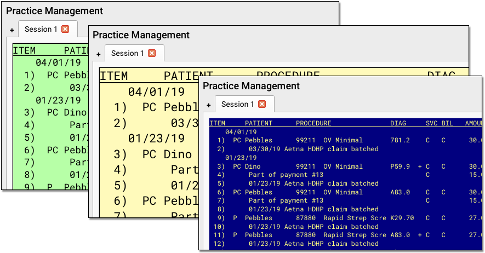Add a new session in the blue window
Image resolution: width=485 pixels, height=253 pixels.
pyautogui.click(x=208, y=105)
